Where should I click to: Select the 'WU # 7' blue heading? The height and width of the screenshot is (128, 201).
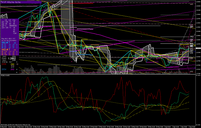pos(6,42)
